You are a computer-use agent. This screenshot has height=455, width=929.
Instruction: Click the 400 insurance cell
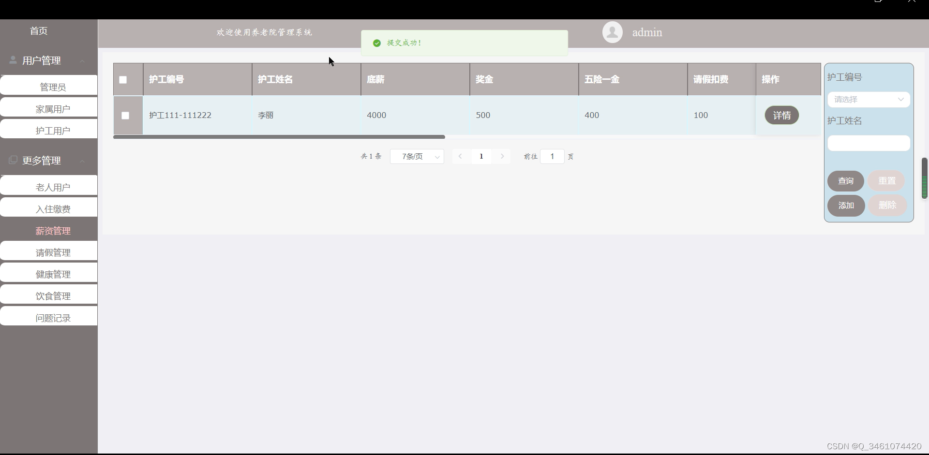pyautogui.click(x=633, y=115)
